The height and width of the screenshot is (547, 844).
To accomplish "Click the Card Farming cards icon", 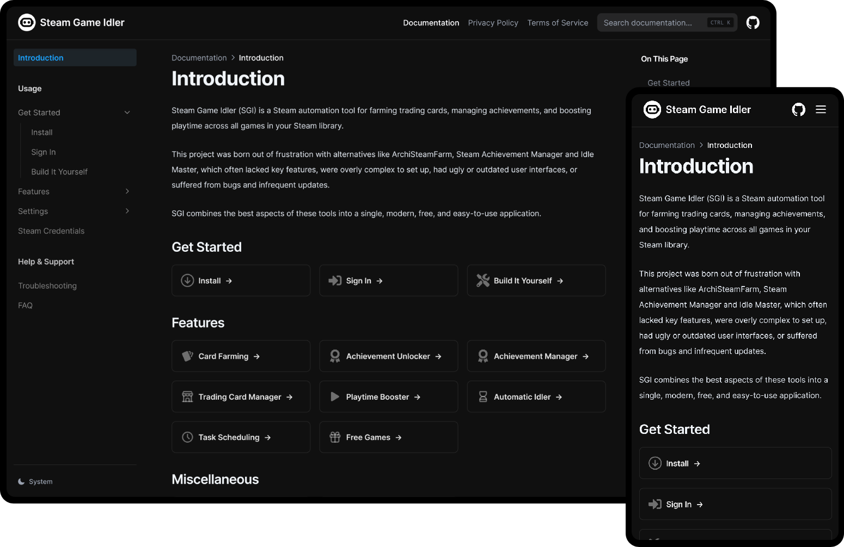I will [x=187, y=356].
